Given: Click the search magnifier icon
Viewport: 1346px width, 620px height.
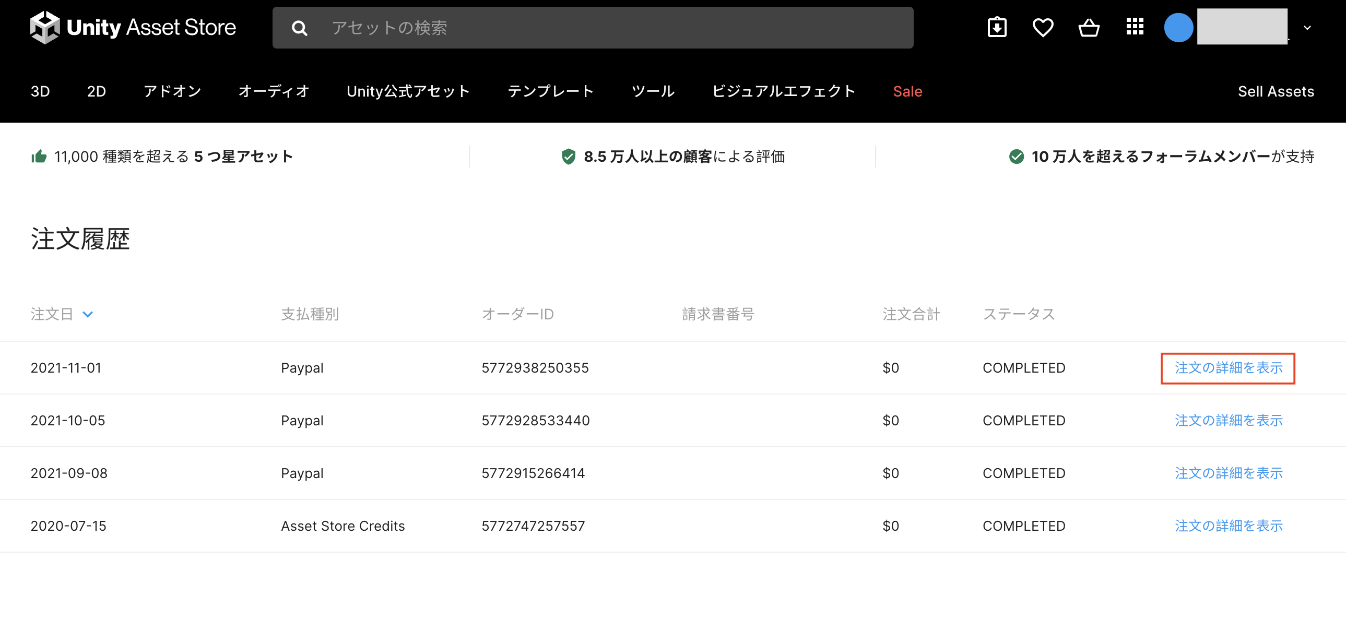Looking at the screenshot, I should point(299,28).
